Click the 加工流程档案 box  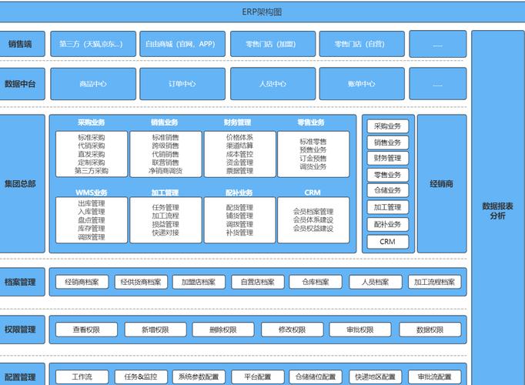435,282
